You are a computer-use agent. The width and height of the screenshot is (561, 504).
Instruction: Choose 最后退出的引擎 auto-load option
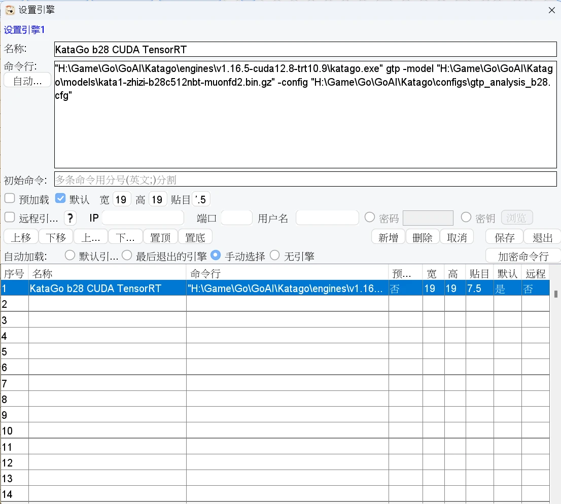coord(127,256)
